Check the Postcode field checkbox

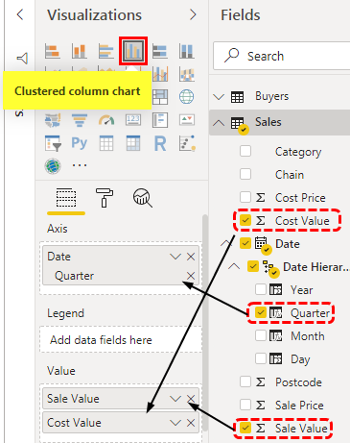click(245, 381)
